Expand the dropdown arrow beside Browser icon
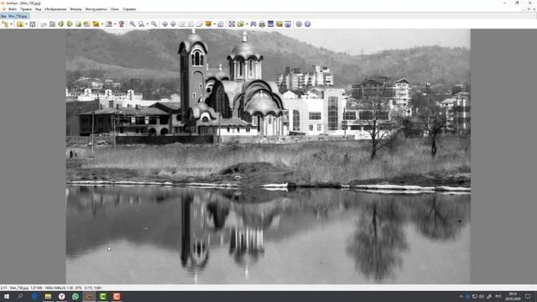The image size is (537, 302). (x=11, y=24)
